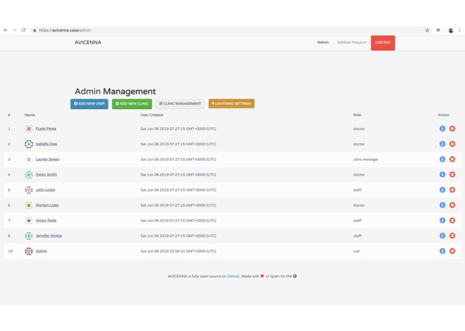Open Lauren Swart's profile link

coord(48,159)
